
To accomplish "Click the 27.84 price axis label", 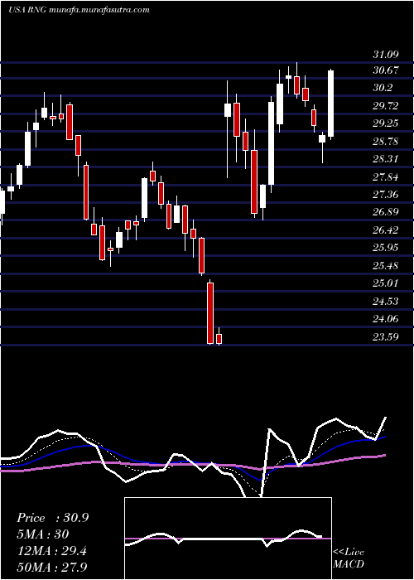I will coord(386,177).
